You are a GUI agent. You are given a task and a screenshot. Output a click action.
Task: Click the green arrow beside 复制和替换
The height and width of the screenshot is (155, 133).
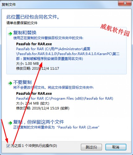pos(10,33)
